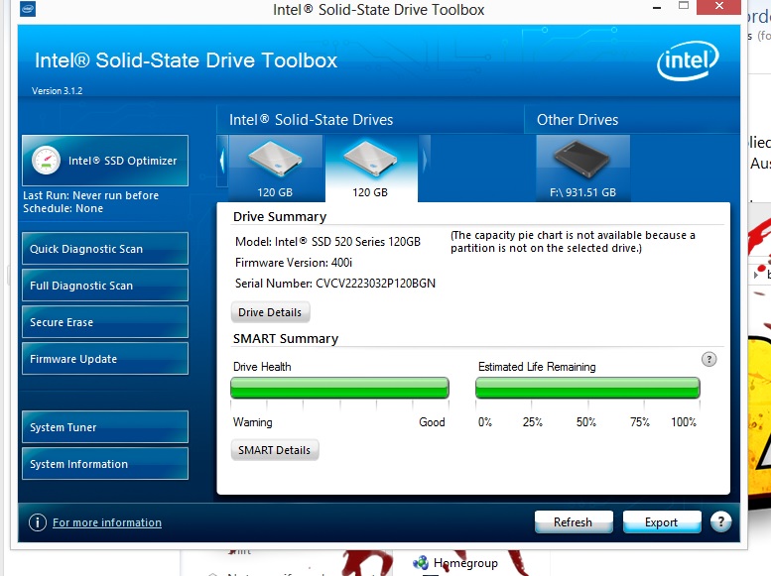
Task: Open System Information
Action: point(105,463)
